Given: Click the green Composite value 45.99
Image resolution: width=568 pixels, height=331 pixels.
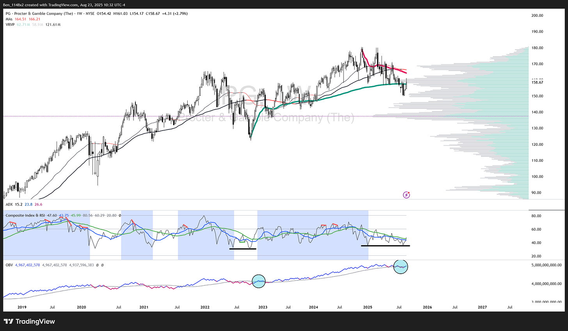Looking at the screenshot, I should tap(76, 215).
